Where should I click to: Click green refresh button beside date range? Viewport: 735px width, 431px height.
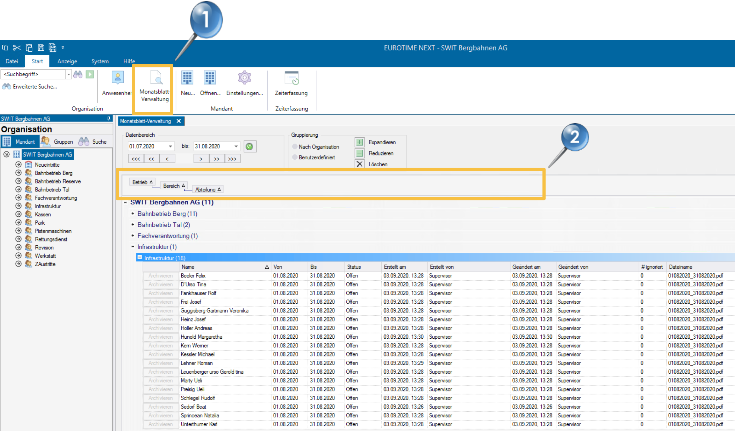pos(250,147)
